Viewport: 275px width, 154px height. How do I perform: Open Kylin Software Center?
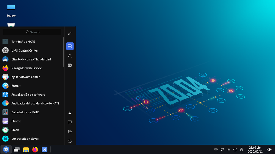[x=25, y=77]
